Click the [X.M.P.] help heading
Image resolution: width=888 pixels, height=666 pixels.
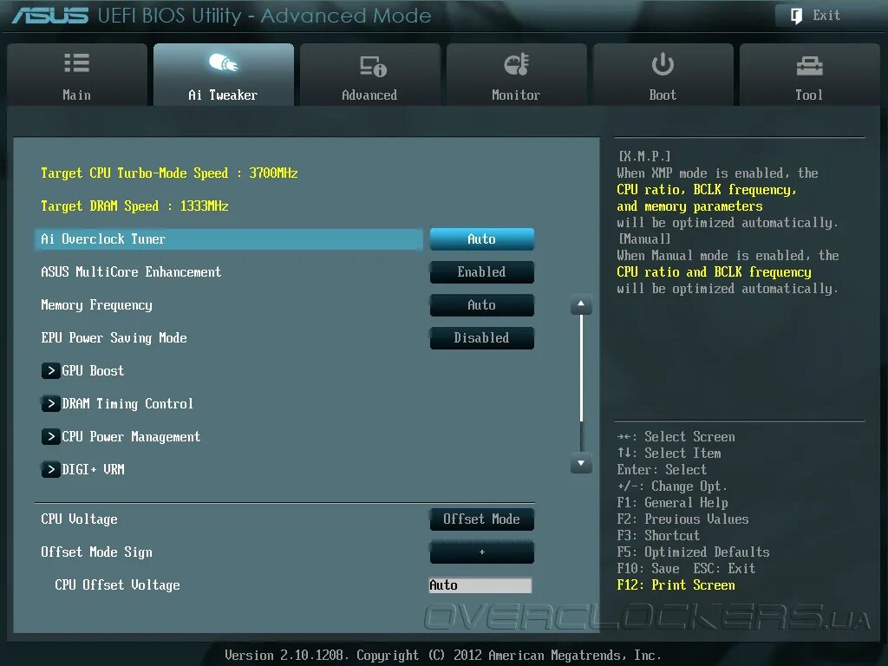[x=644, y=156]
